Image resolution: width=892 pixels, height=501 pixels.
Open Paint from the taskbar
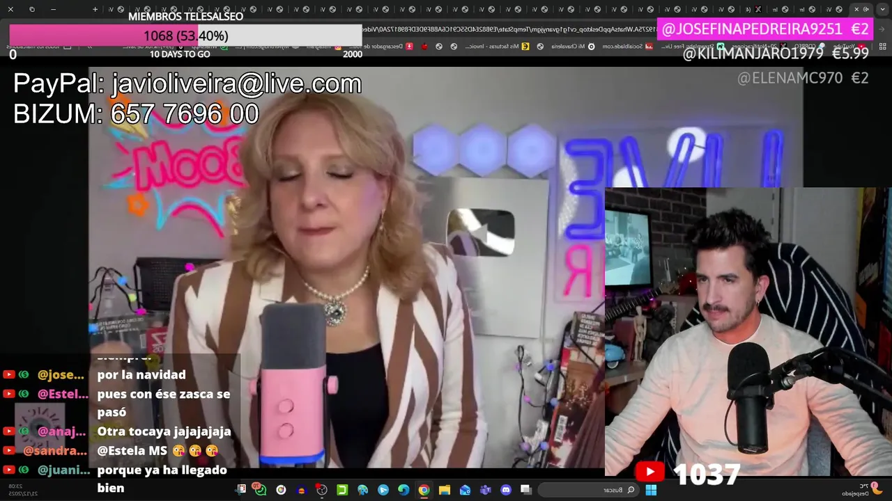pyautogui.click(x=362, y=490)
